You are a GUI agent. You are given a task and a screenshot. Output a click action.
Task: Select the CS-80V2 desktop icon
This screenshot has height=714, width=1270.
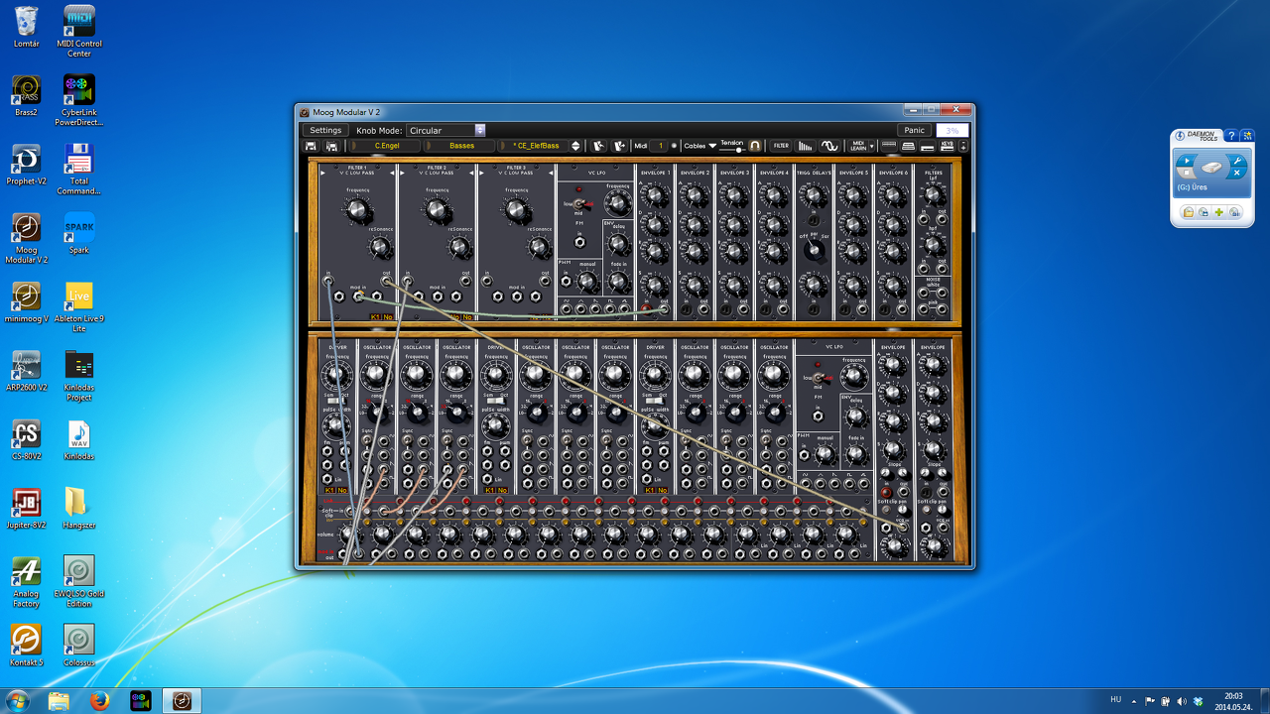[x=27, y=439]
